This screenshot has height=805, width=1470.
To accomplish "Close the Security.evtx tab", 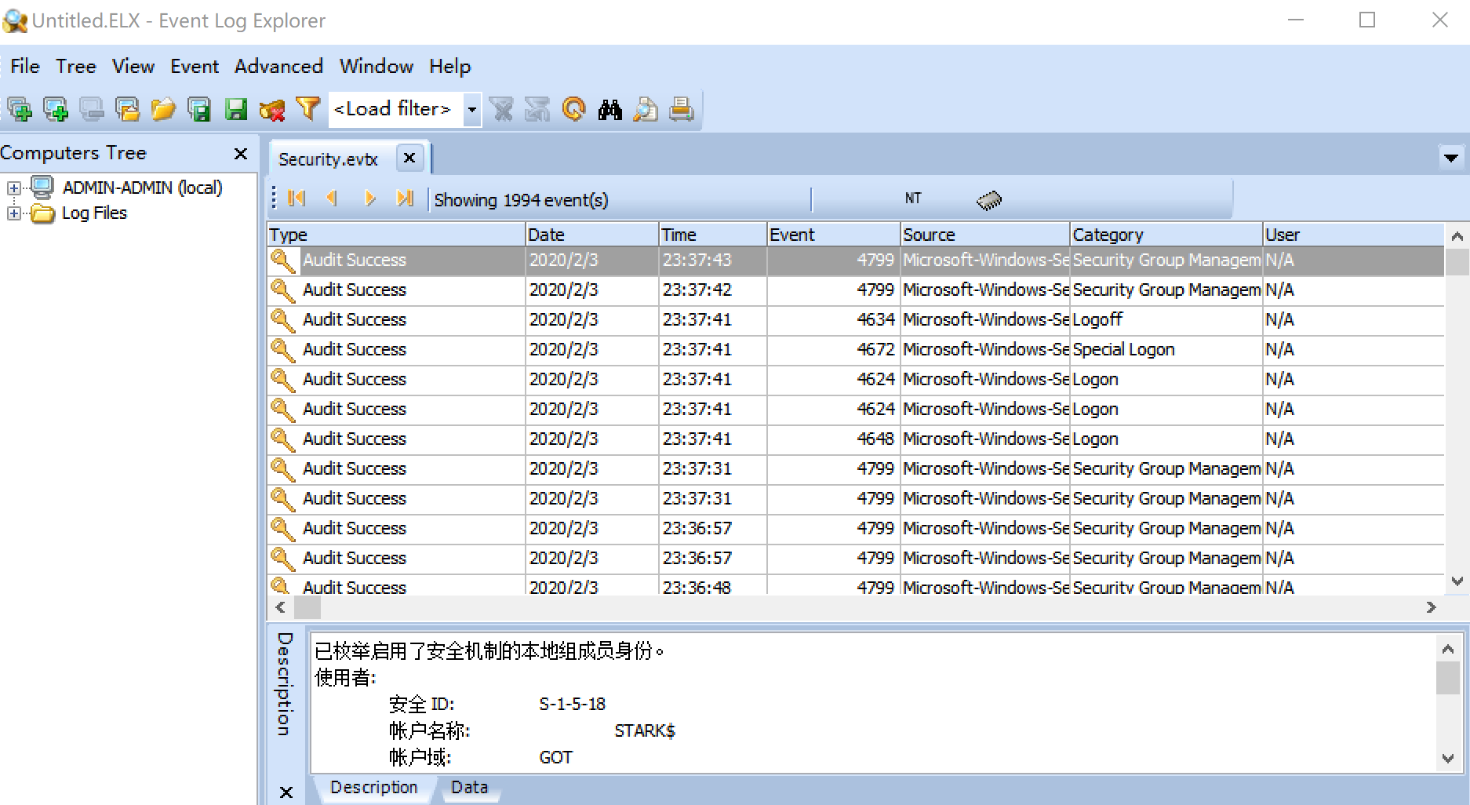I will coord(409,158).
